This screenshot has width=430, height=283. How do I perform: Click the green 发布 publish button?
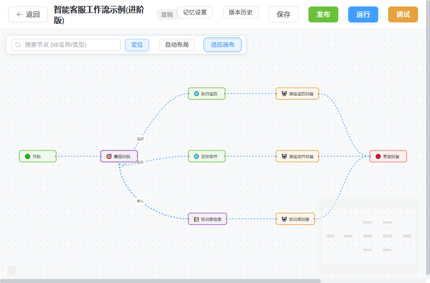pos(323,14)
